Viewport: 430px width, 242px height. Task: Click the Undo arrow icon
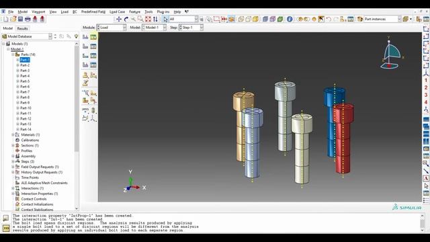329,19
